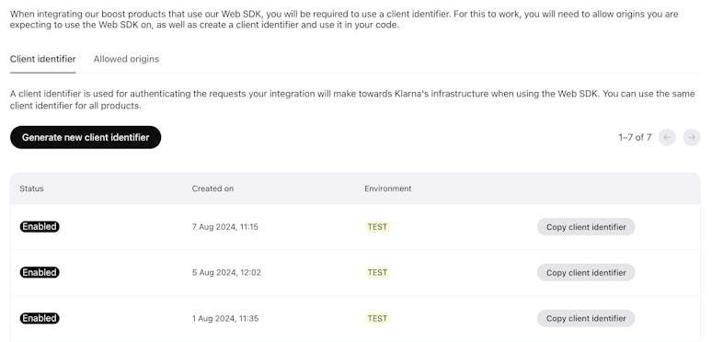Click the Environment column header

pyautogui.click(x=388, y=188)
